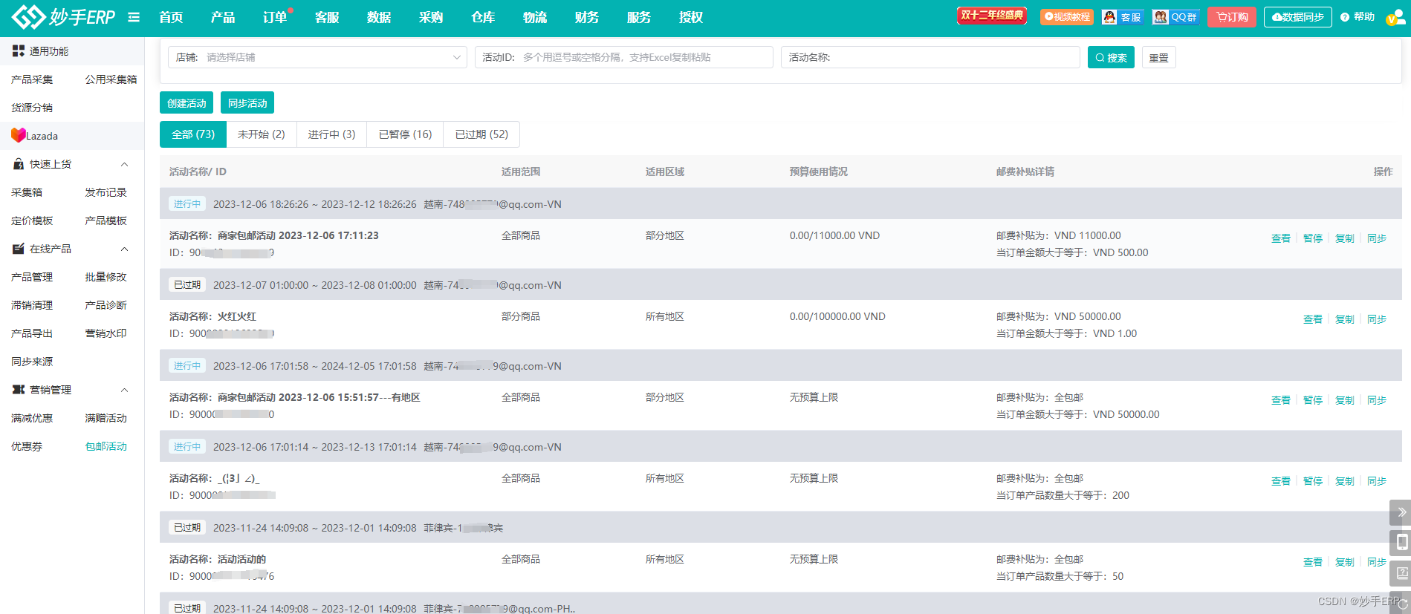Click the 快速上货 bag icon

click(x=19, y=164)
